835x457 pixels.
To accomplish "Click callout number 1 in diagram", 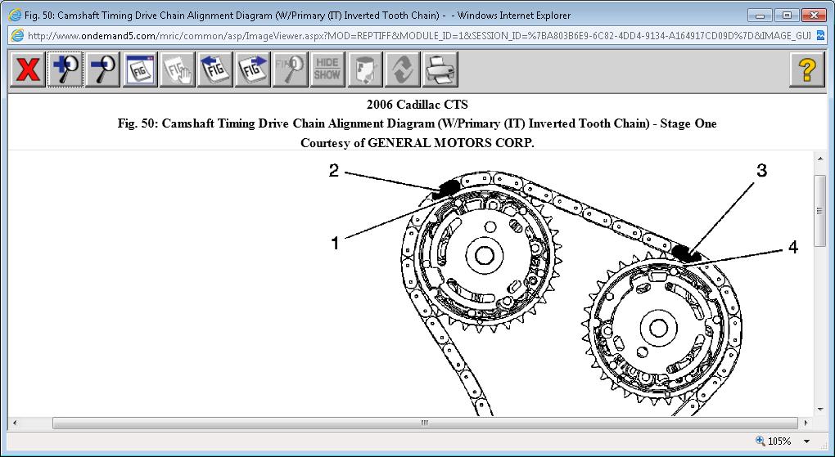I will tap(335, 243).
